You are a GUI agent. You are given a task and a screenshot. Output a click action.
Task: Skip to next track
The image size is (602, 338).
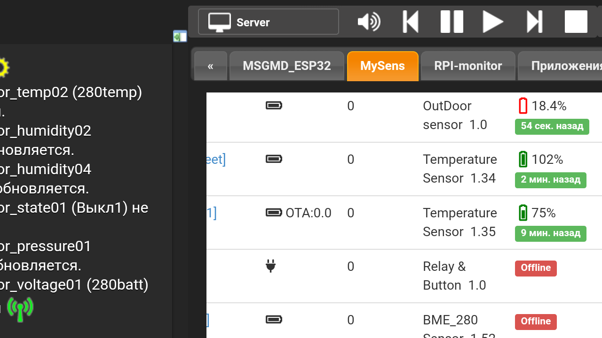(535, 22)
